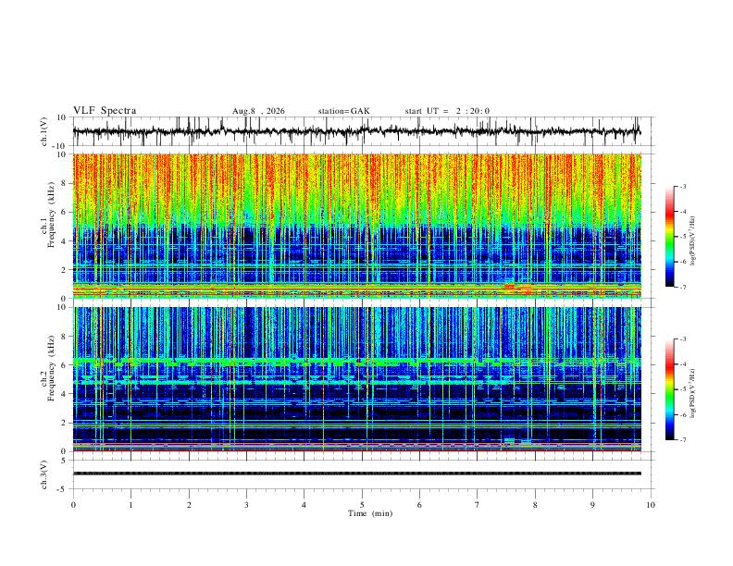
Task: Click the station=GAK label
Action: point(343,111)
